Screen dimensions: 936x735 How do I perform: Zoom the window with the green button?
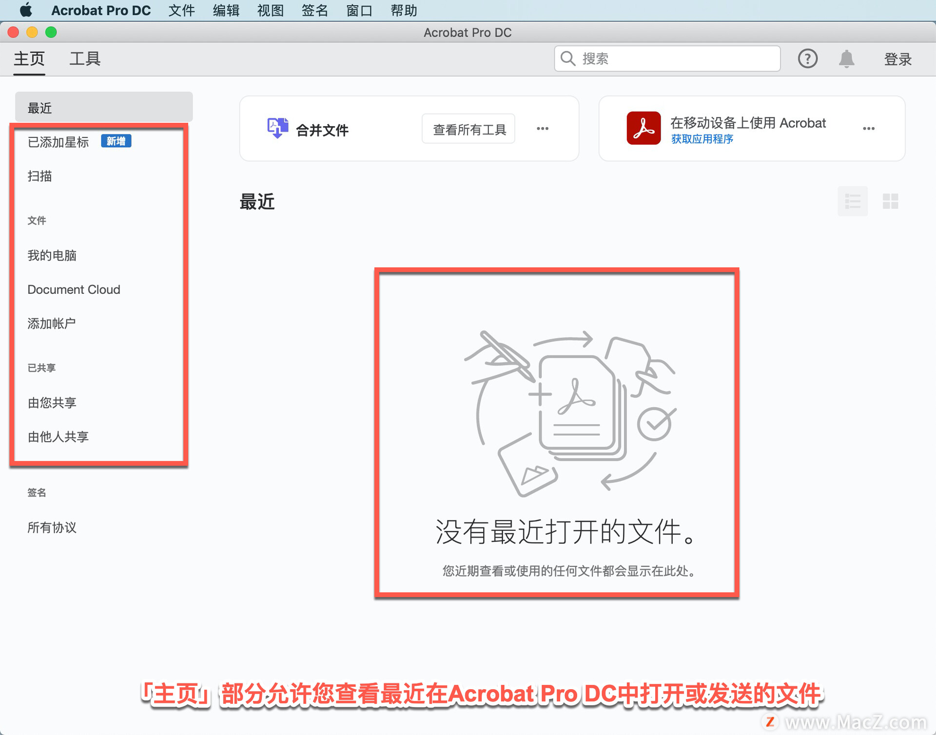[51, 32]
